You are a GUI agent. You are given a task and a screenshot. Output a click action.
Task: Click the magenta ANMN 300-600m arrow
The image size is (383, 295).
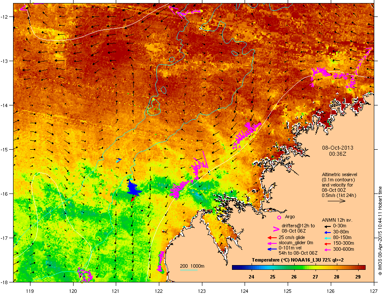[x=328, y=249]
